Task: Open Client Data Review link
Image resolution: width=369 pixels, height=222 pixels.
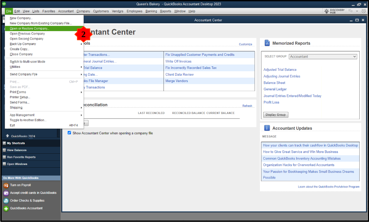Action: 179,74
